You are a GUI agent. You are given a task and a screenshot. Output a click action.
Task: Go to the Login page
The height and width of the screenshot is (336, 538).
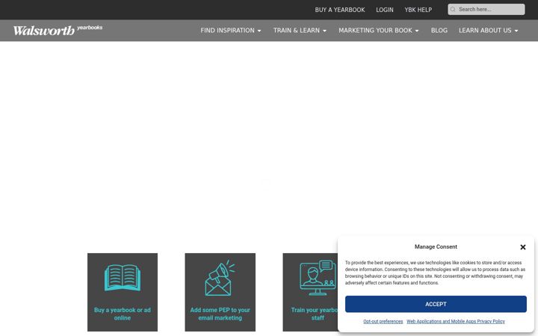(385, 10)
